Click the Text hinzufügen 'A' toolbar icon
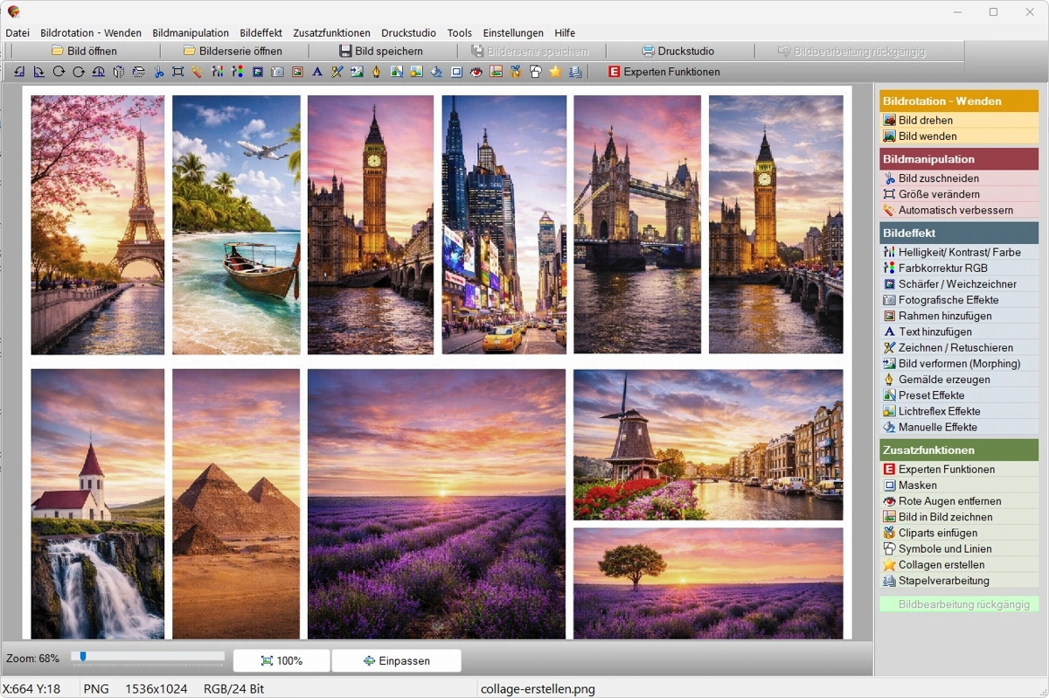 tap(316, 72)
